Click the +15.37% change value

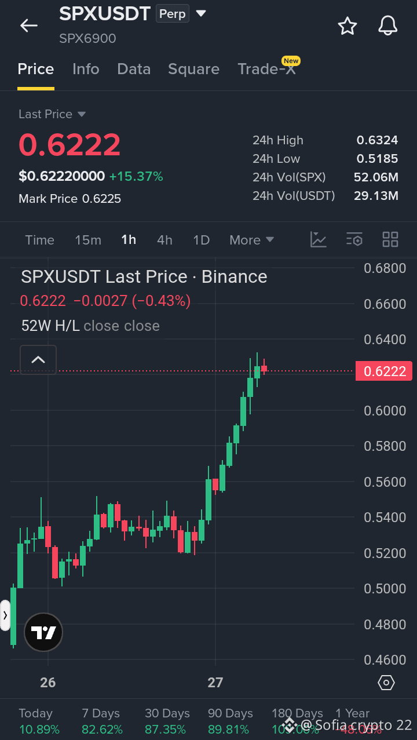pos(136,176)
